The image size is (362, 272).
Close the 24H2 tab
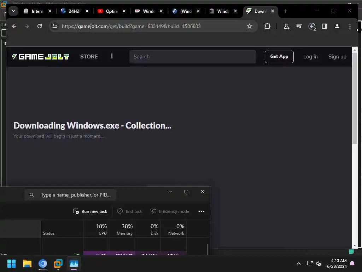pyautogui.click(x=87, y=11)
